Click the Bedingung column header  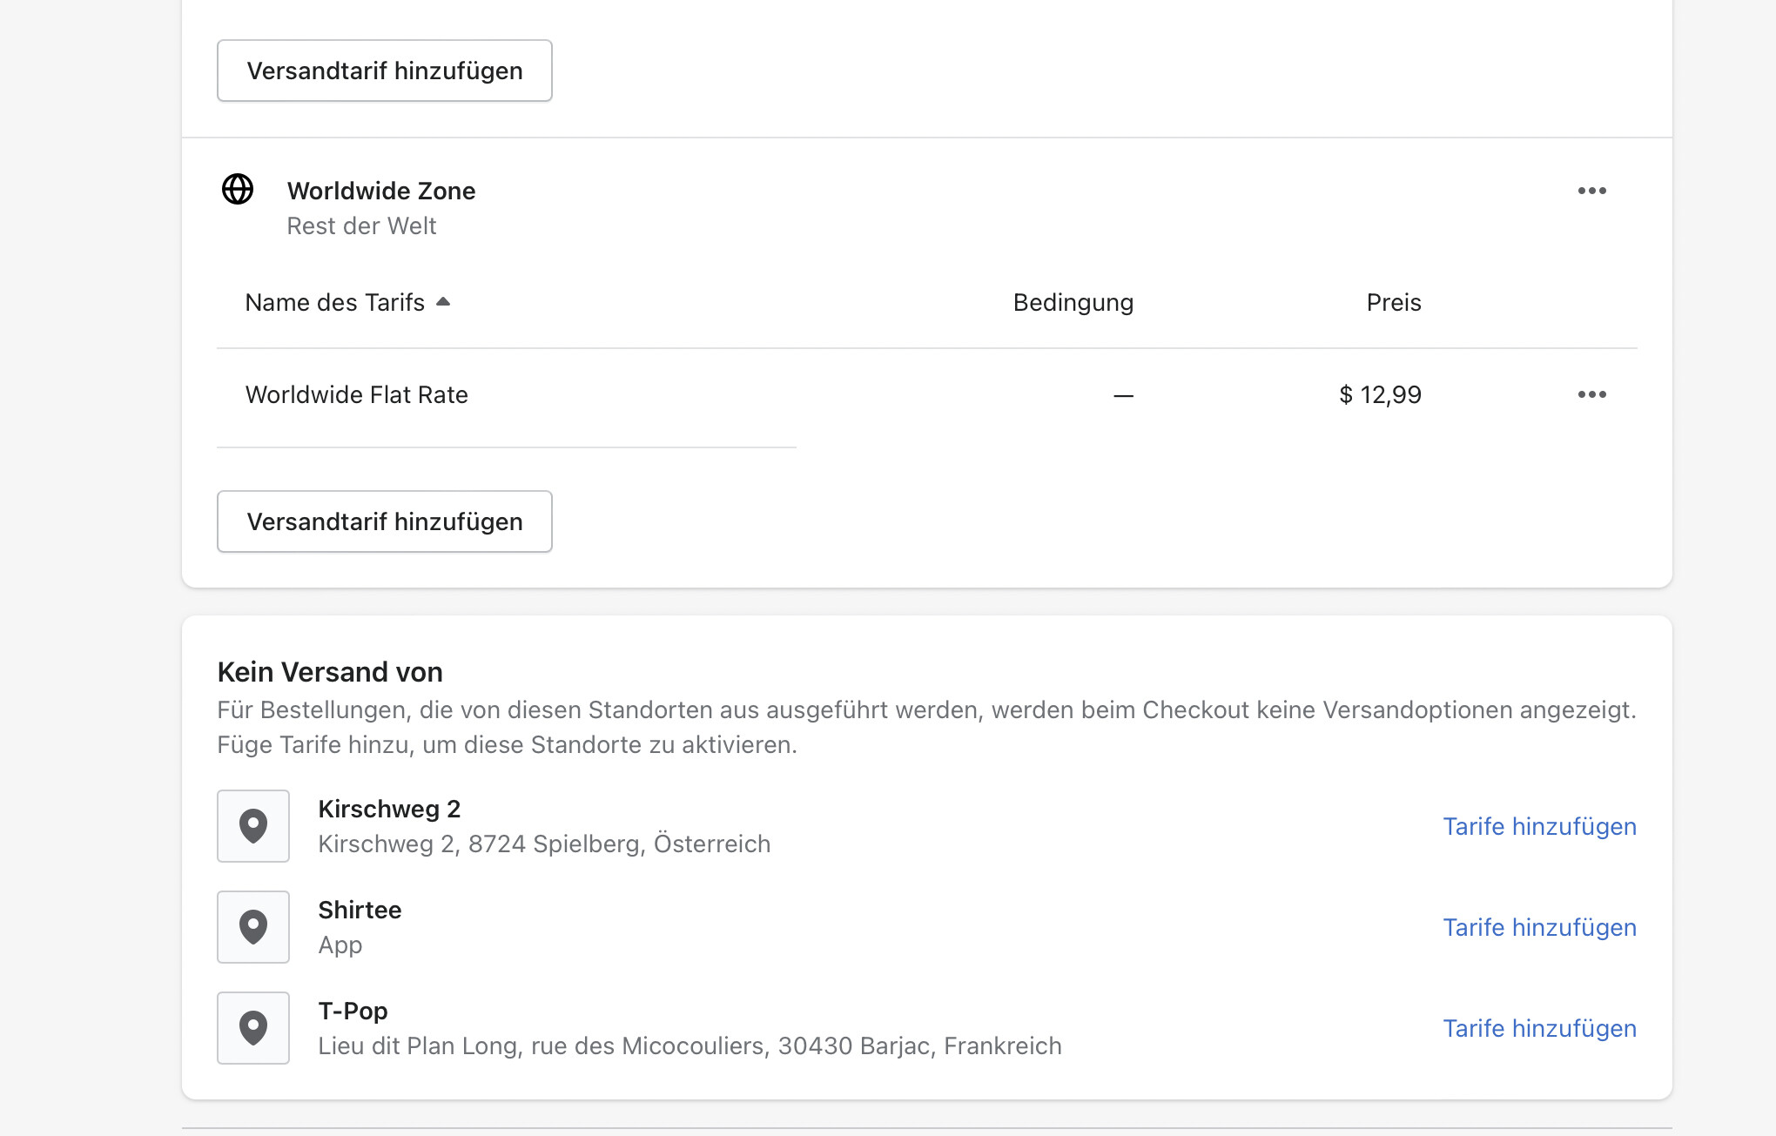tap(1073, 302)
